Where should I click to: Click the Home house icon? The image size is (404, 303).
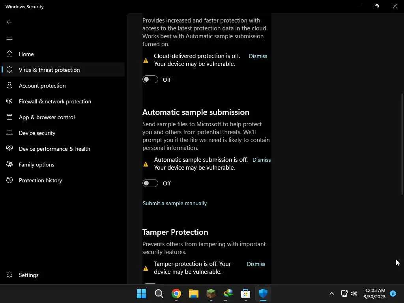(x=9, y=54)
